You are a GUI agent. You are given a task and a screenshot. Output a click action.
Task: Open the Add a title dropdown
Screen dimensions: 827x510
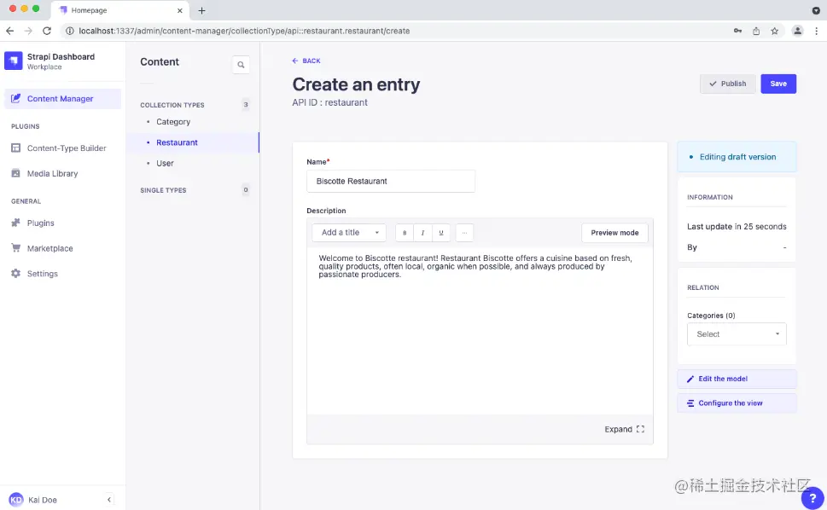click(x=349, y=232)
